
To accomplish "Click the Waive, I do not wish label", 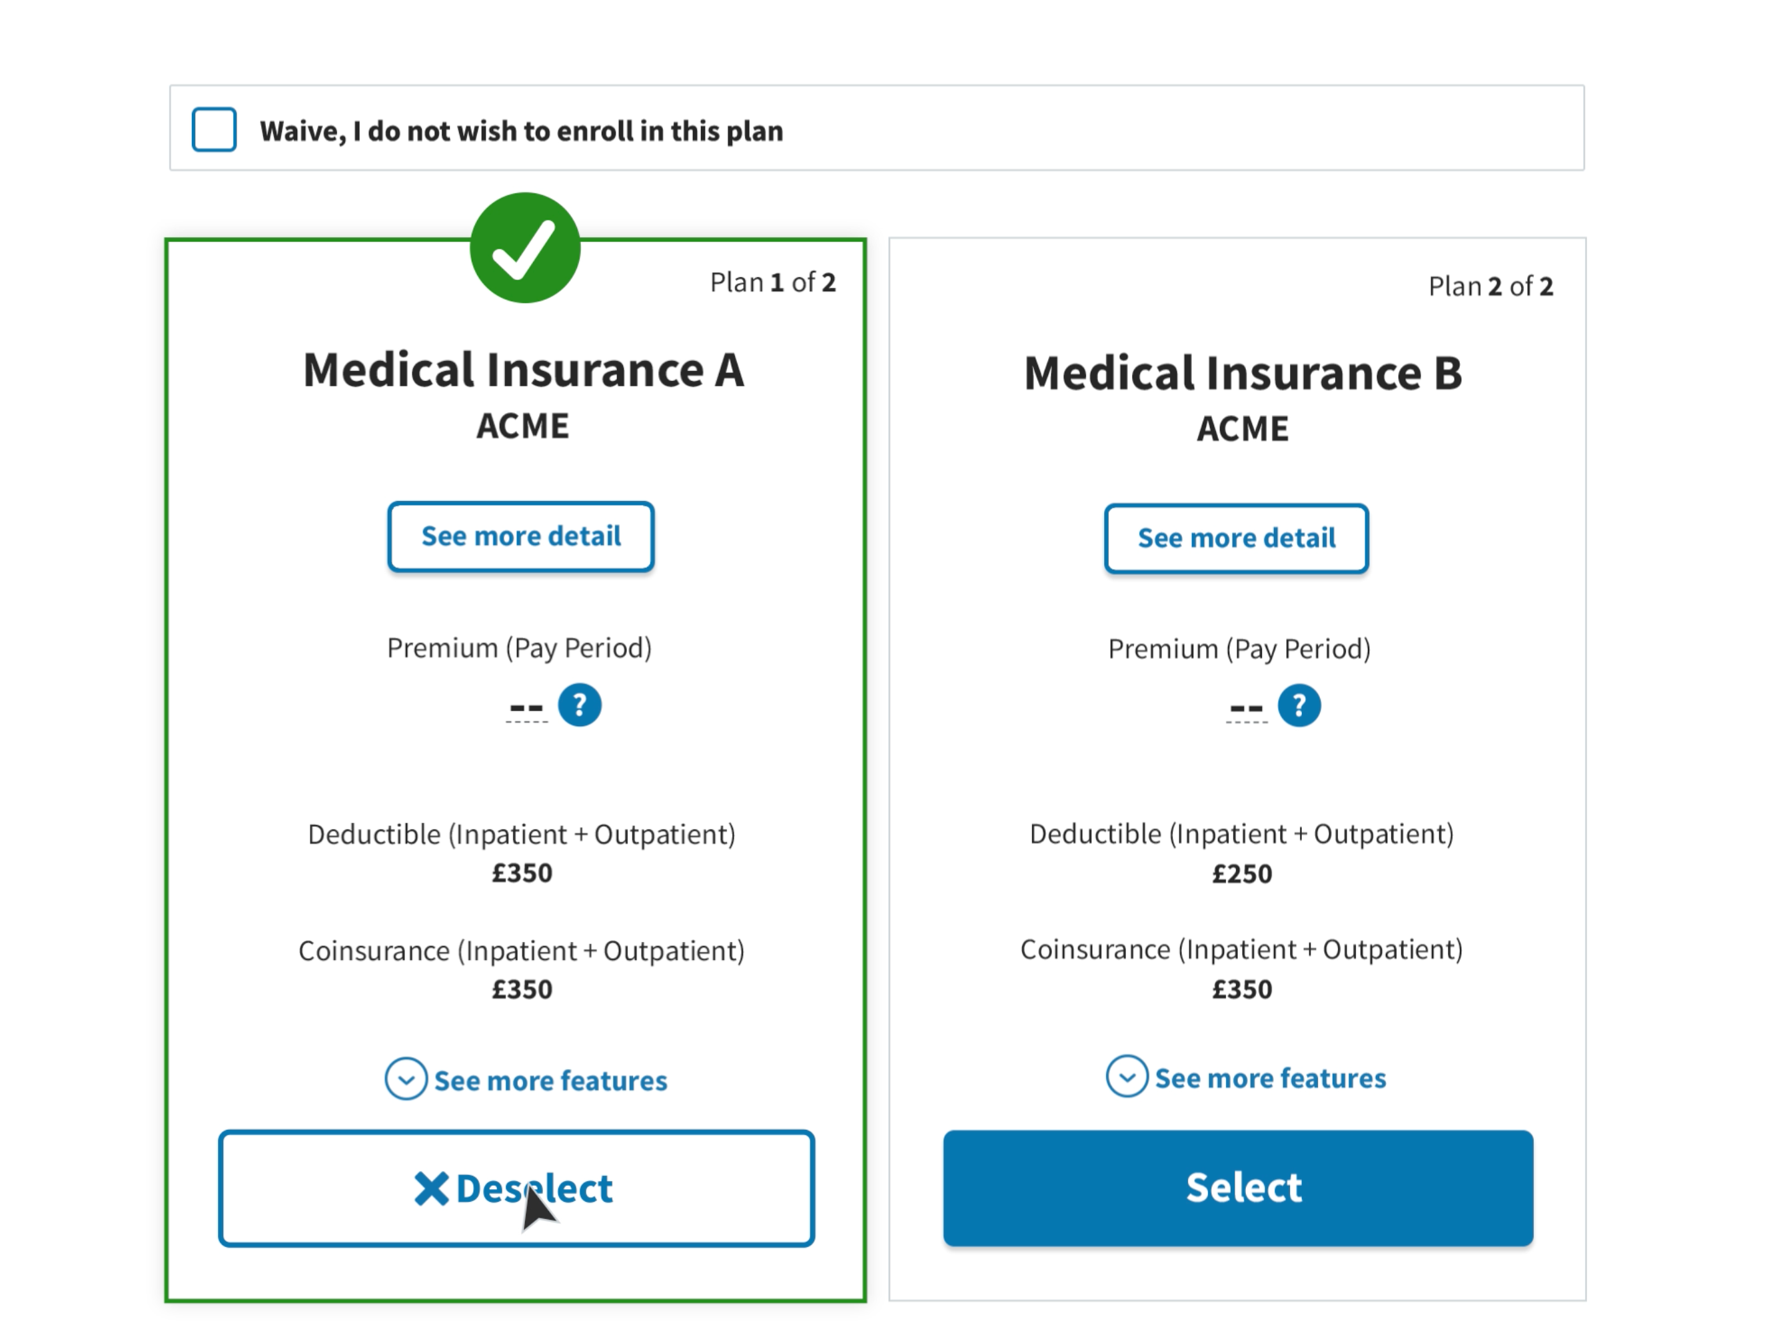I will point(520,131).
